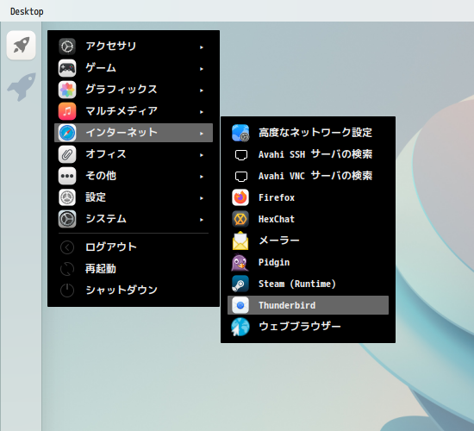This screenshot has height=431, width=474.
Task: Click the web browser globe-cursor icon
Action: (x=240, y=327)
